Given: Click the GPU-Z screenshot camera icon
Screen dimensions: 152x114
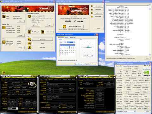Looking at the screenshot, I should point(145,66).
